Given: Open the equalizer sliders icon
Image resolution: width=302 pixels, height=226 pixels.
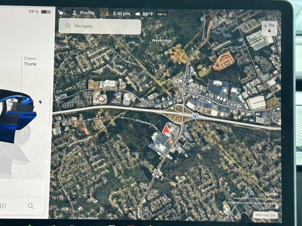Looking at the screenshot, I should tap(4, 206).
